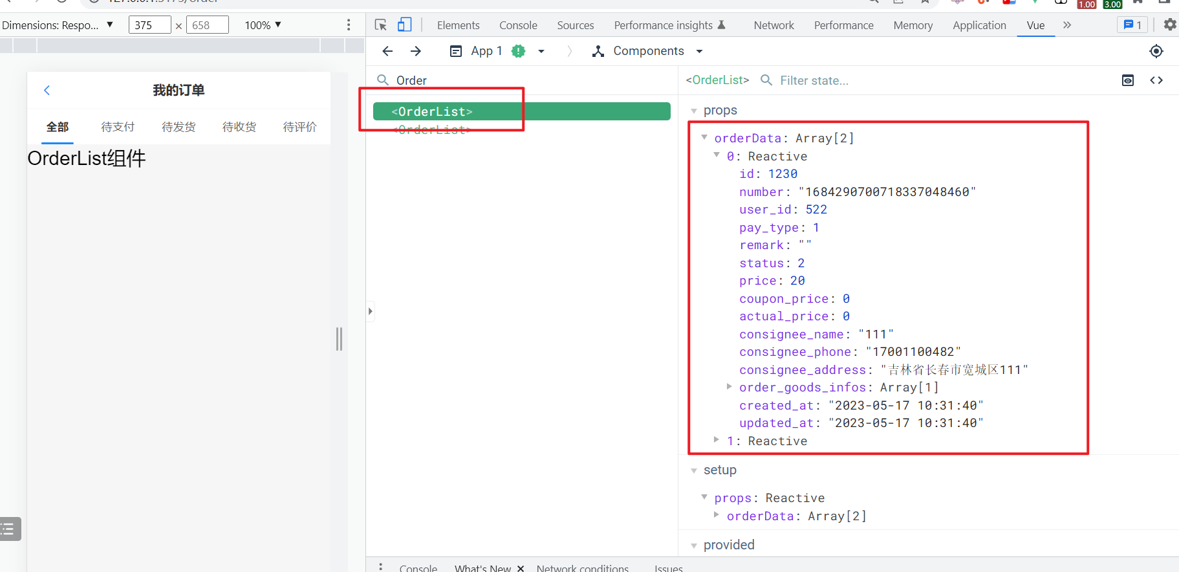Collapse the orderData array under props

704,137
